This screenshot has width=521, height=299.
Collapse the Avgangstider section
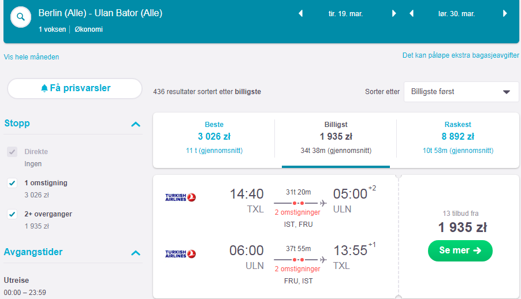tap(136, 253)
